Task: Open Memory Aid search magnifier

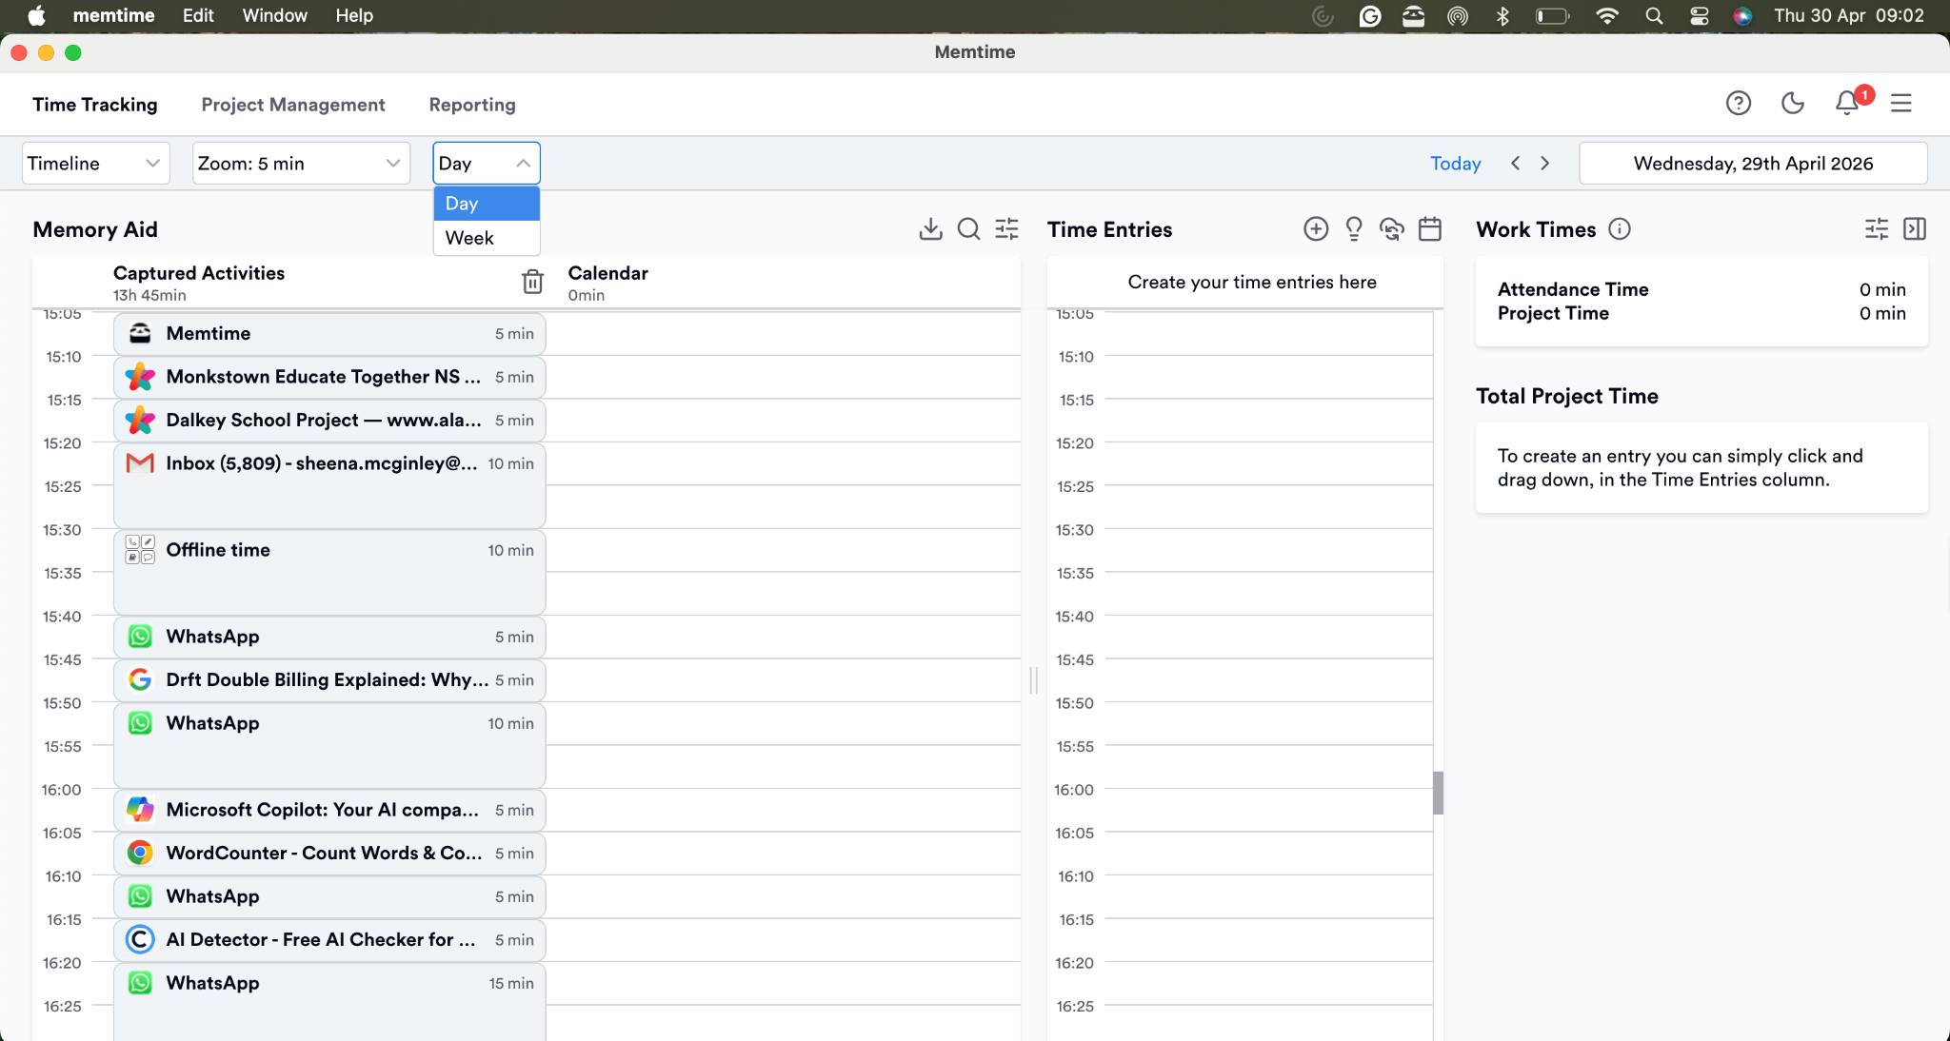Action: tap(968, 229)
